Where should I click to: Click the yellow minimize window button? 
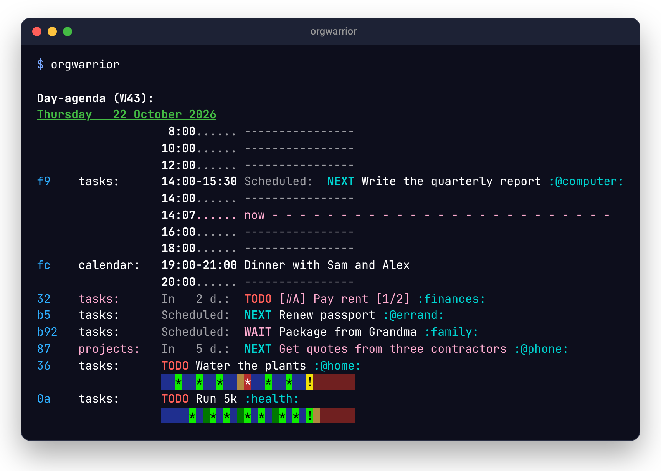point(52,32)
